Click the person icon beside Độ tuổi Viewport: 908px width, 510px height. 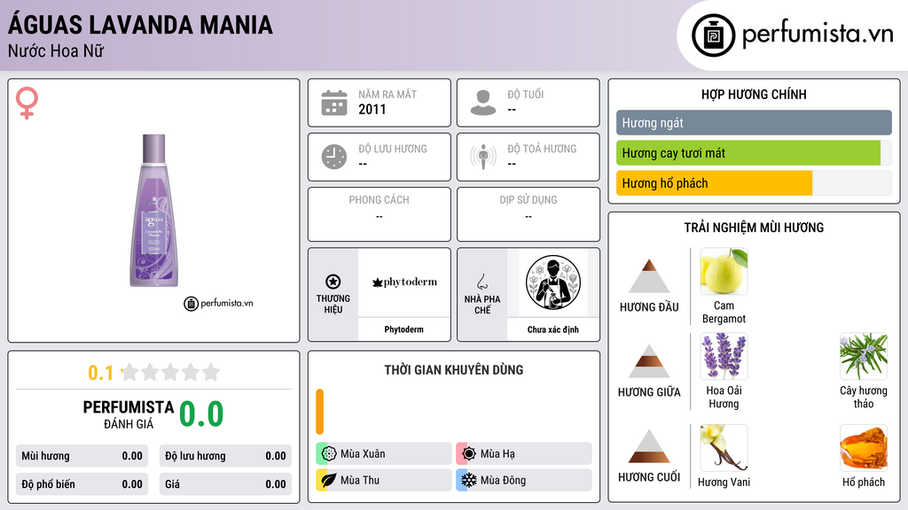tap(483, 103)
